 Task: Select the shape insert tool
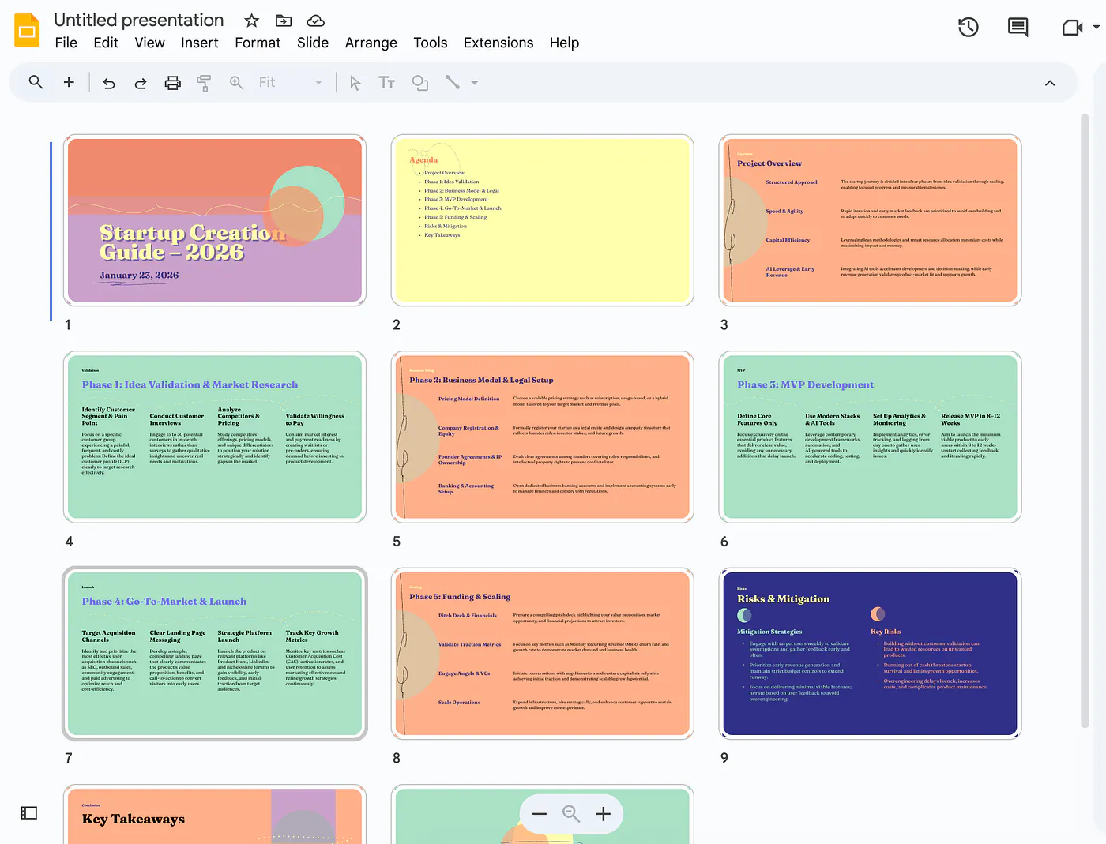coord(420,83)
